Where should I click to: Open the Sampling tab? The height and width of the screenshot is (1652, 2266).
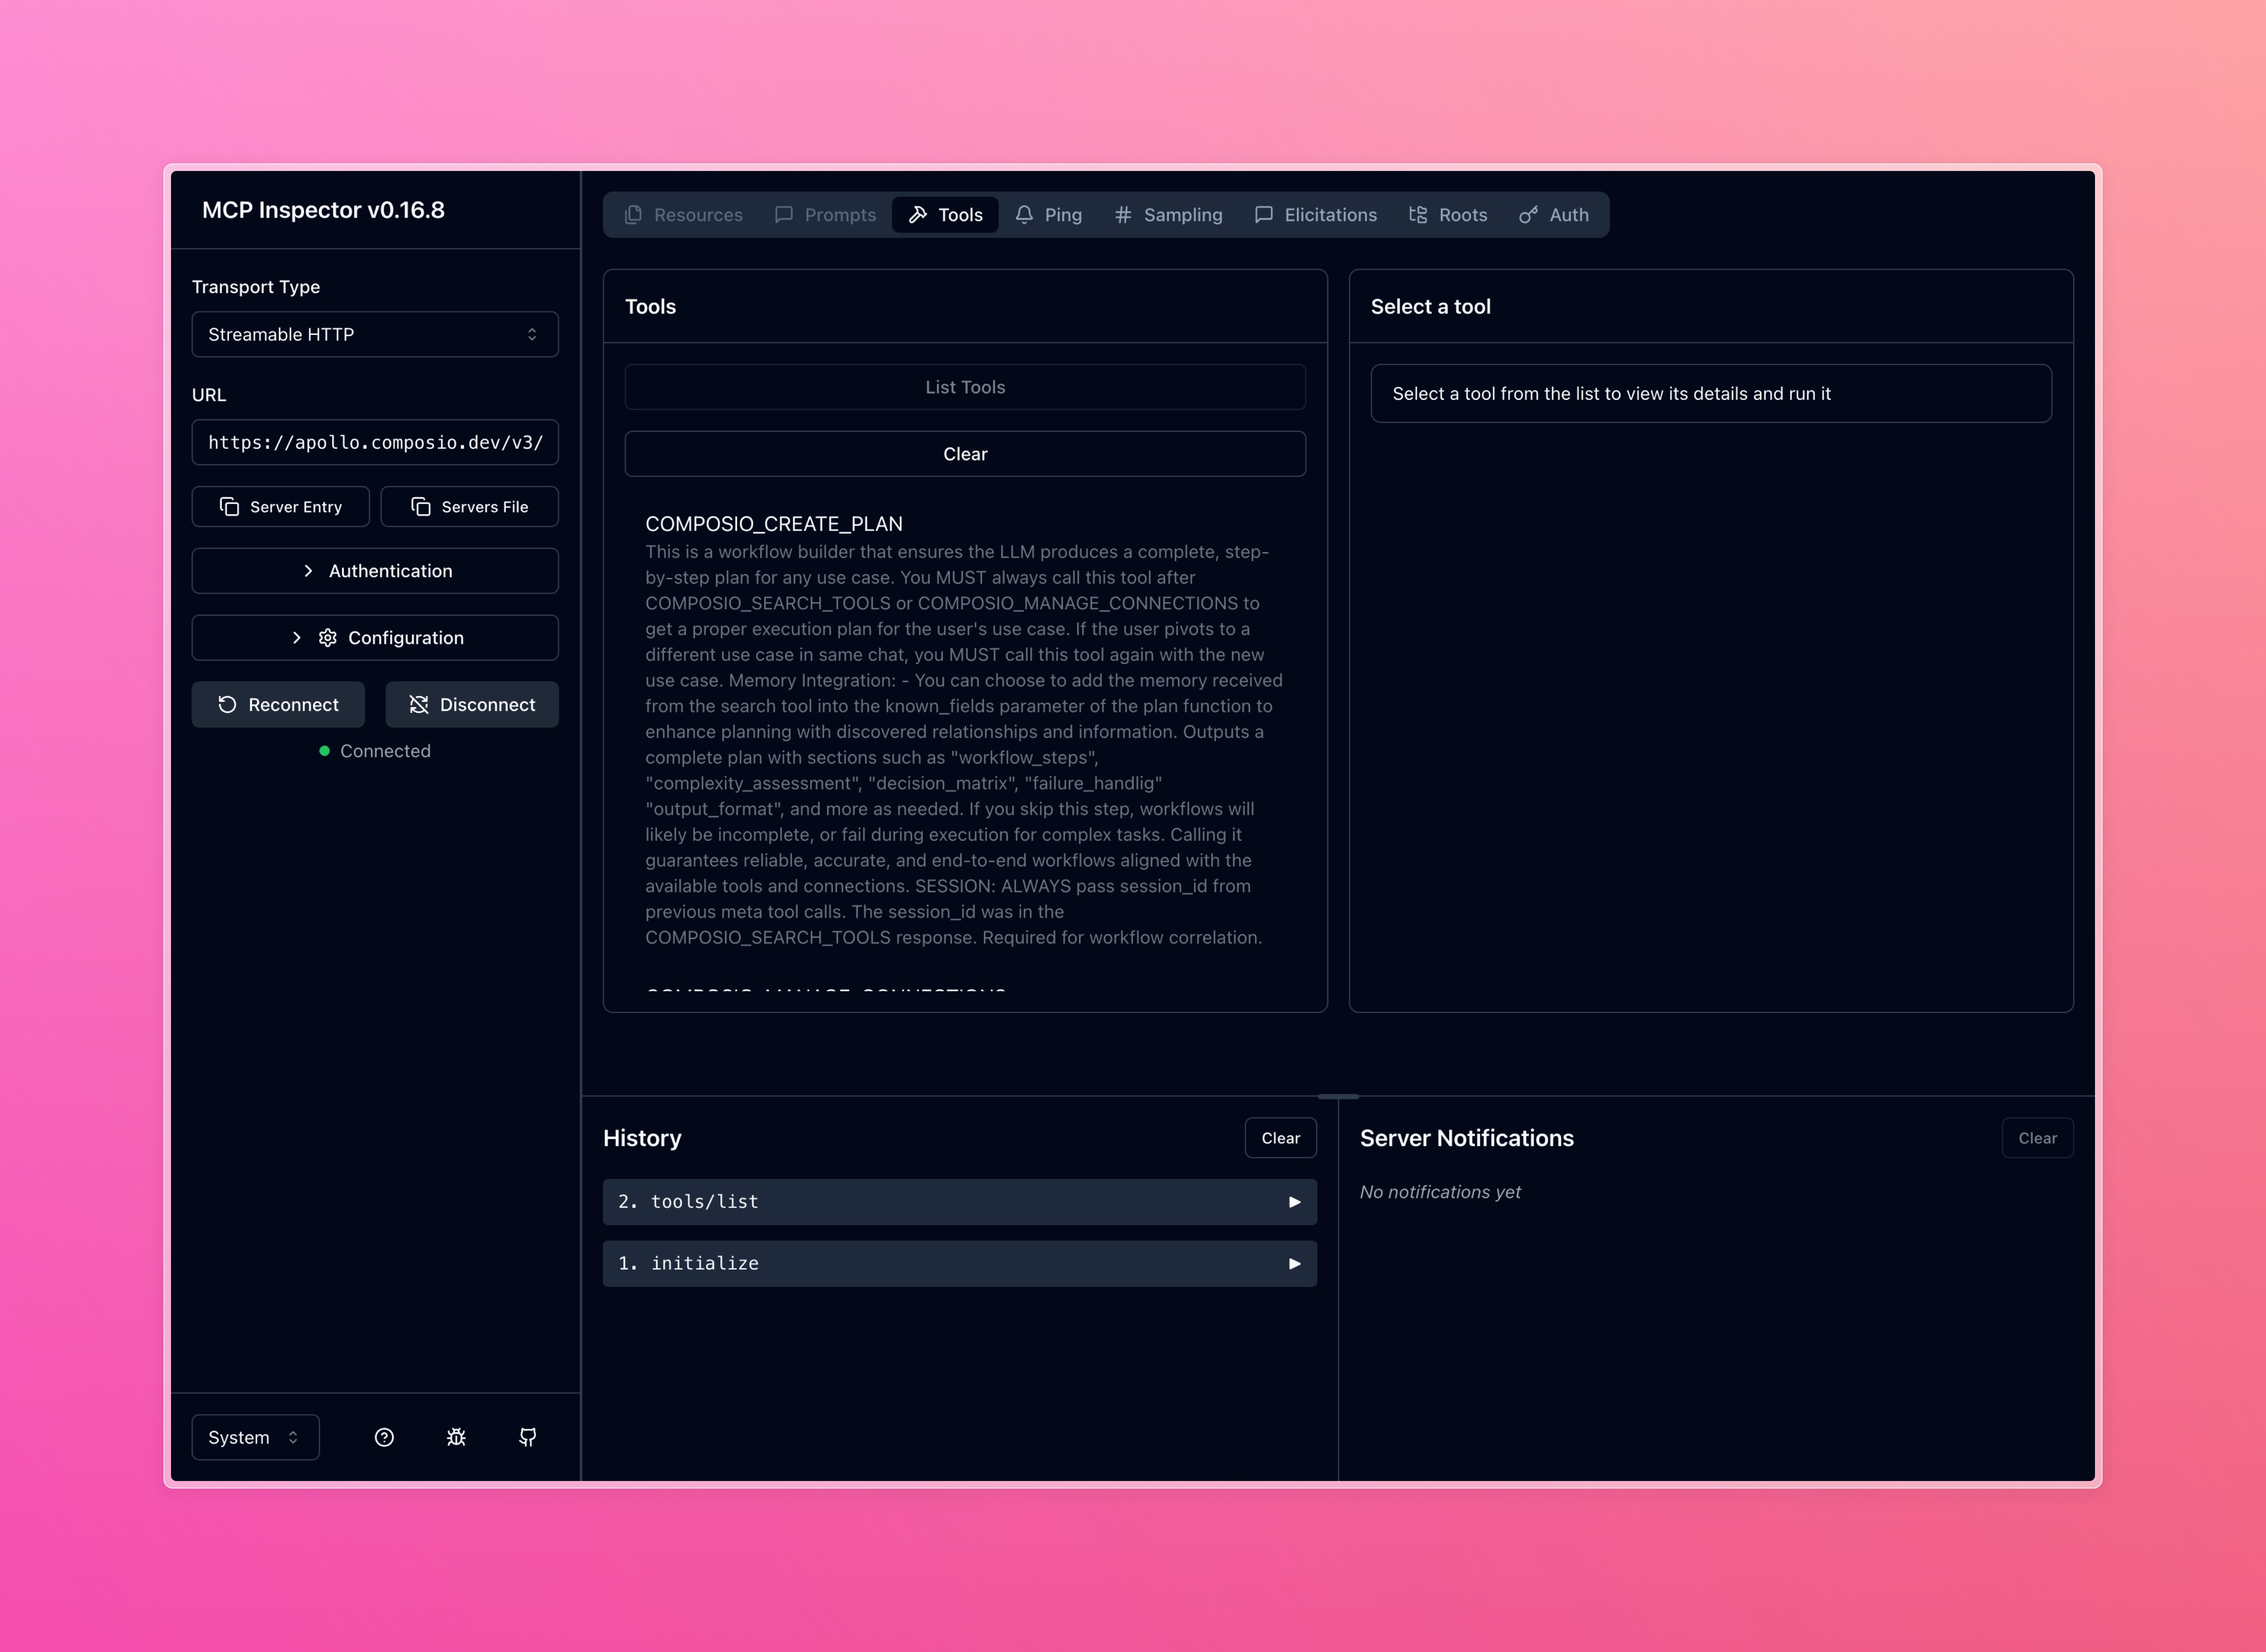coord(1168,215)
